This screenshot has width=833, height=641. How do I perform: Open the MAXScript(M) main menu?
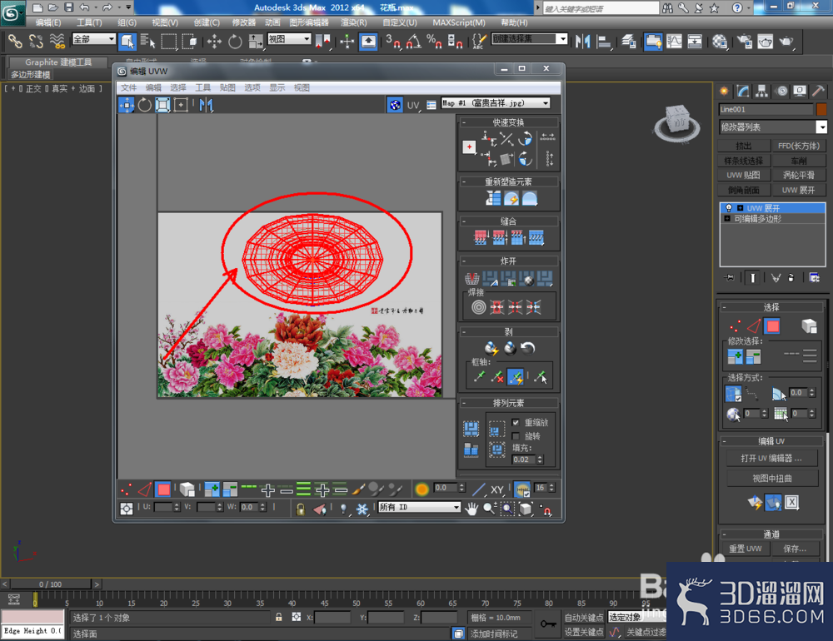[x=458, y=22]
